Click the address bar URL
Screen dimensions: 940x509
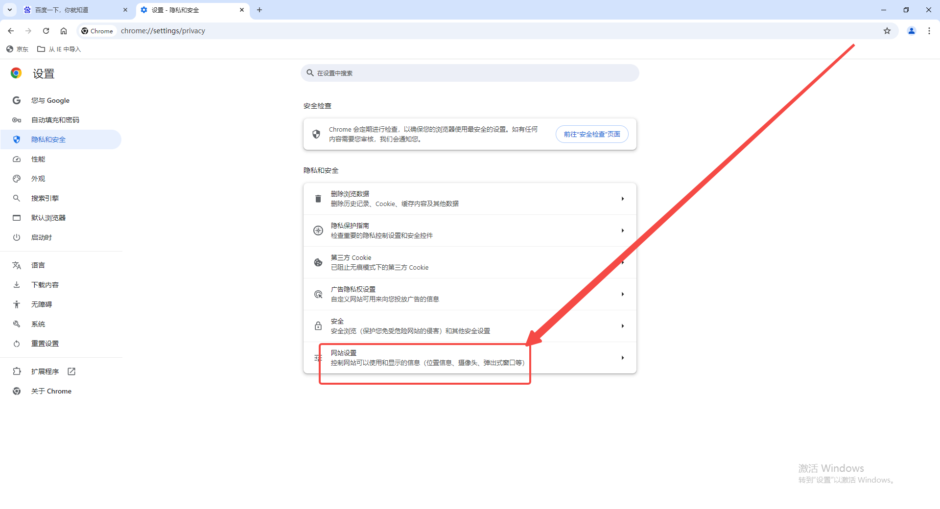point(163,31)
